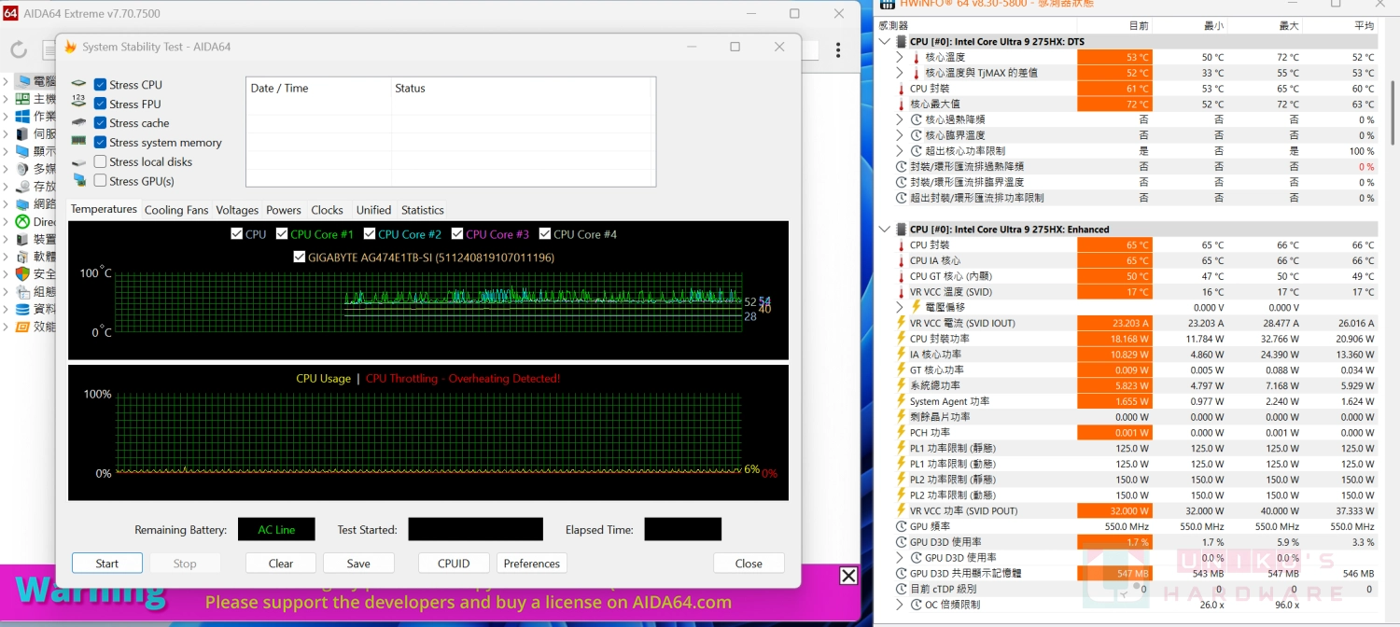Uncheck the Stress CPU checkbox
The image size is (1400, 627).
pos(100,84)
